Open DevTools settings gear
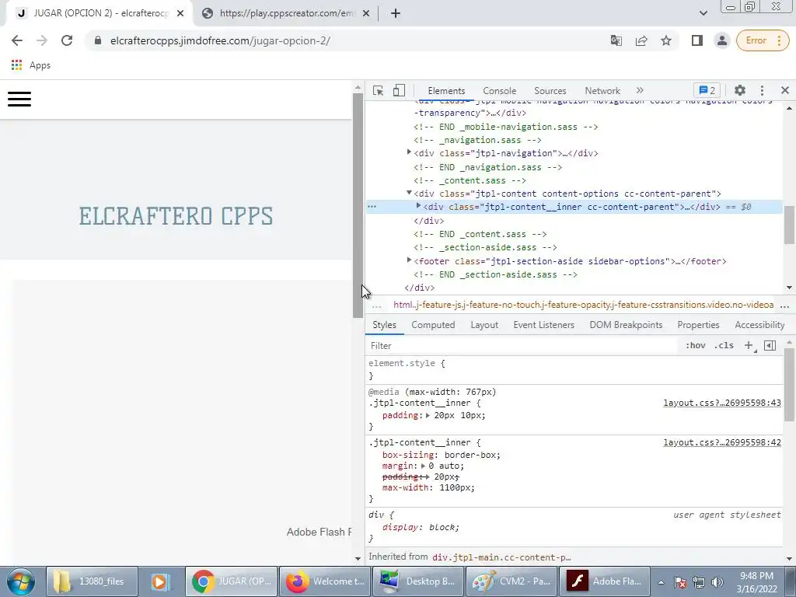Screen dimensions: 796x597 point(740,90)
